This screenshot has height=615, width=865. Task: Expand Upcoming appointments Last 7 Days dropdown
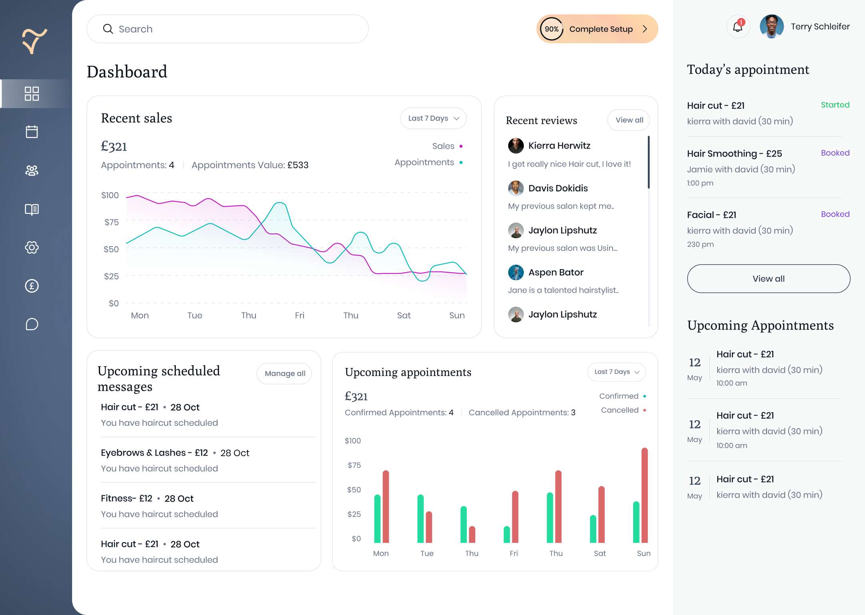616,372
